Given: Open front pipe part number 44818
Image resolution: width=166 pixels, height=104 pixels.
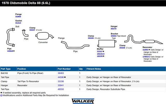Looking at the screenshot, I should pyautogui.click(x=10, y=51).
